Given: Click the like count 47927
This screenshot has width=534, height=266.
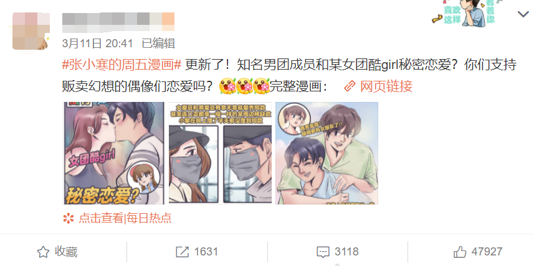Looking at the screenshot, I should point(487,252).
